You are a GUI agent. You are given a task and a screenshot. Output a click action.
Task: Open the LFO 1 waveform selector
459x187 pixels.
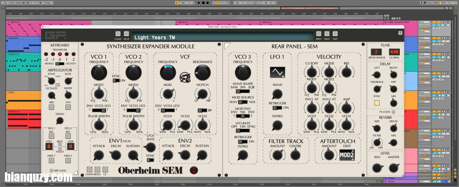pyautogui.click(x=277, y=72)
